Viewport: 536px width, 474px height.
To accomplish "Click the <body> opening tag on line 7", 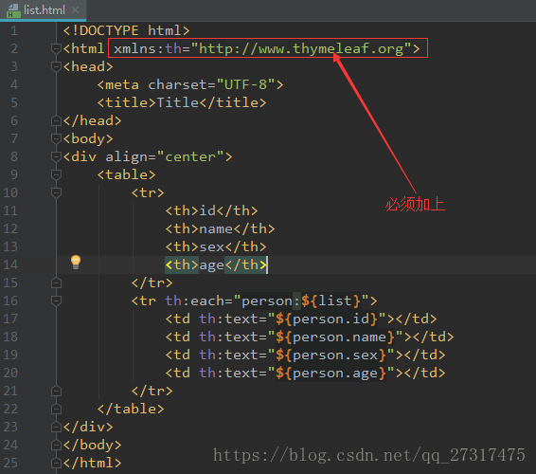I will click(x=88, y=138).
